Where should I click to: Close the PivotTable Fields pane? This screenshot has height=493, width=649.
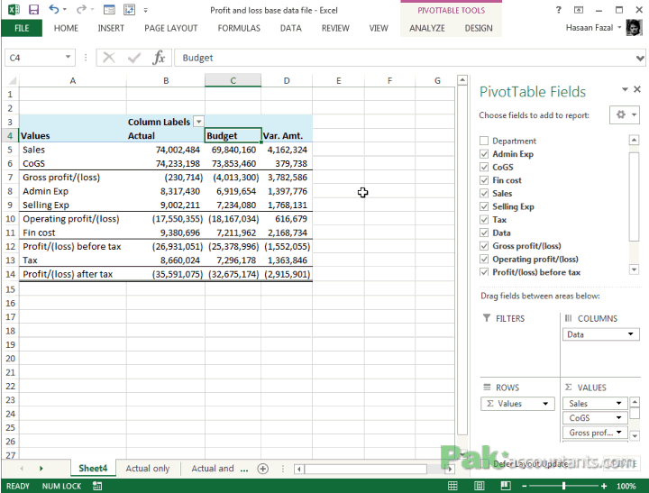[637, 89]
